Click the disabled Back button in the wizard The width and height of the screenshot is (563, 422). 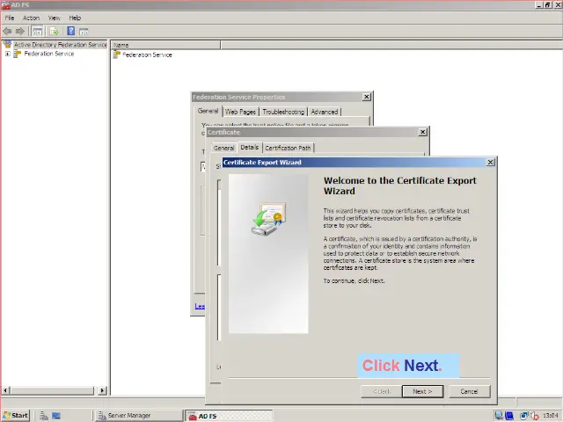point(381,391)
